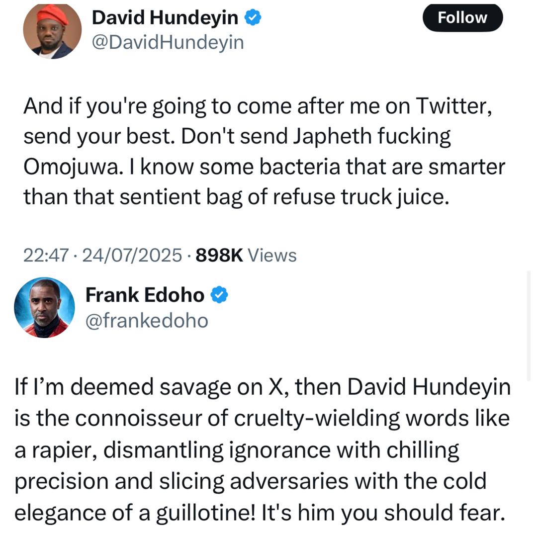537x537 pixels.
Task: Click the 24/07/2025 date
Action: point(132,256)
